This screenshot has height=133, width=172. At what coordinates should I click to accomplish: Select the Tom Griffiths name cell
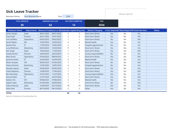[x=15, y=39]
